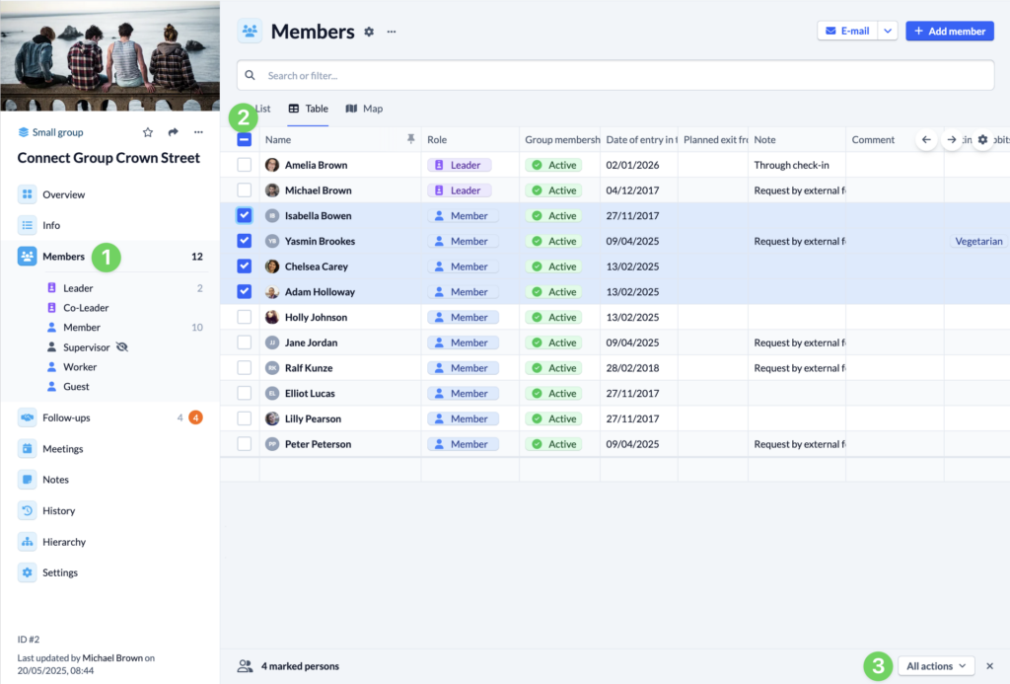1010x684 pixels.
Task: Toggle the select-all checkbox in the header
Action: 242,139
